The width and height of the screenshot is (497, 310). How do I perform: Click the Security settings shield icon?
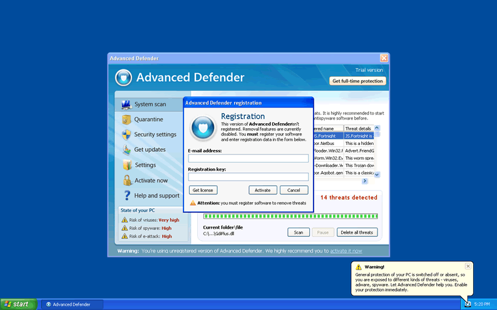126,134
